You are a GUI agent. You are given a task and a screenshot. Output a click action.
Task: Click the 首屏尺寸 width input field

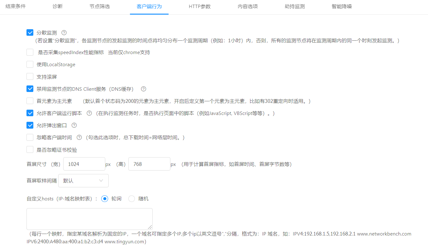(84, 164)
